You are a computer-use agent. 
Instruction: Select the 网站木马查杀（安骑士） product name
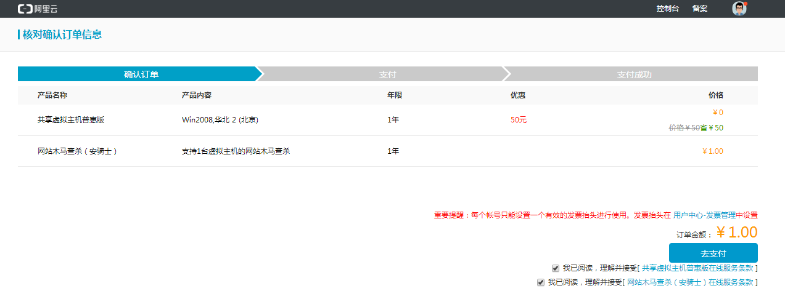point(78,151)
